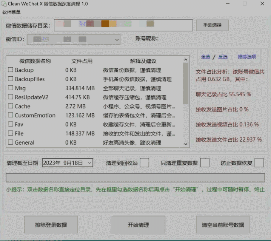
Task: Click the 清空当前账号数据 button
Action: pos(223,224)
